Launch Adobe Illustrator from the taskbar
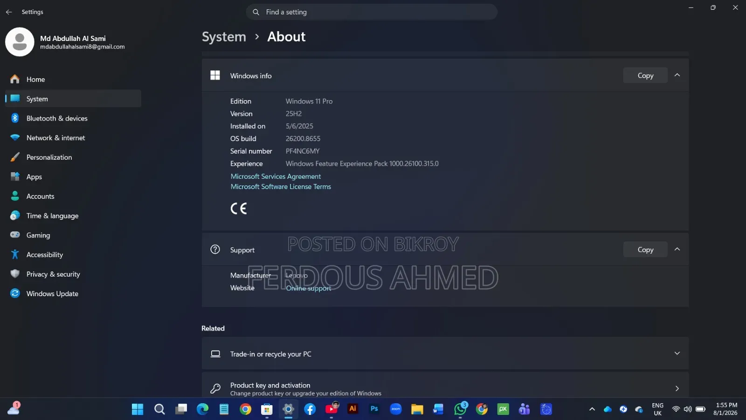 pyautogui.click(x=353, y=409)
